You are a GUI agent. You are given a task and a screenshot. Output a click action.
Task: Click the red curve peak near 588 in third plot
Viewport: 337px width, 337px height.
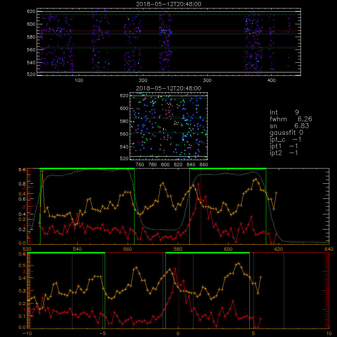[x=198, y=184]
